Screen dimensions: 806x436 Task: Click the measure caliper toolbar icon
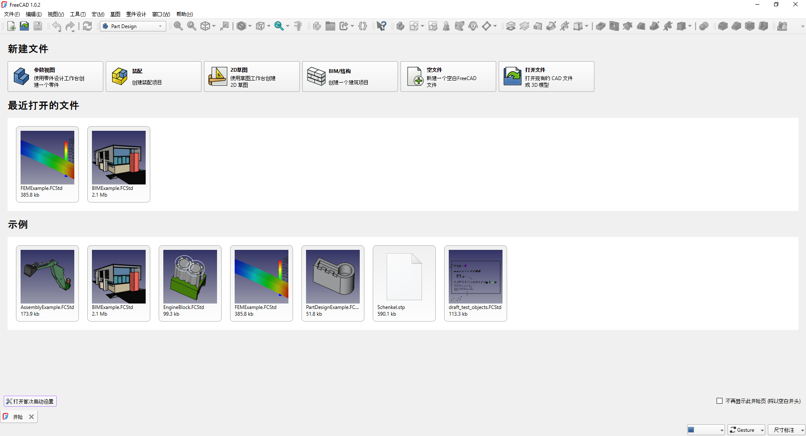pyautogui.click(x=298, y=26)
